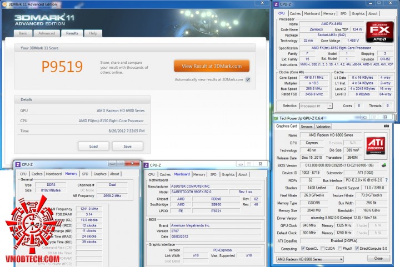Click the Z icon of the top-right CPU-Z window
The height and width of the screenshot is (267, 400).
click(276, 4)
